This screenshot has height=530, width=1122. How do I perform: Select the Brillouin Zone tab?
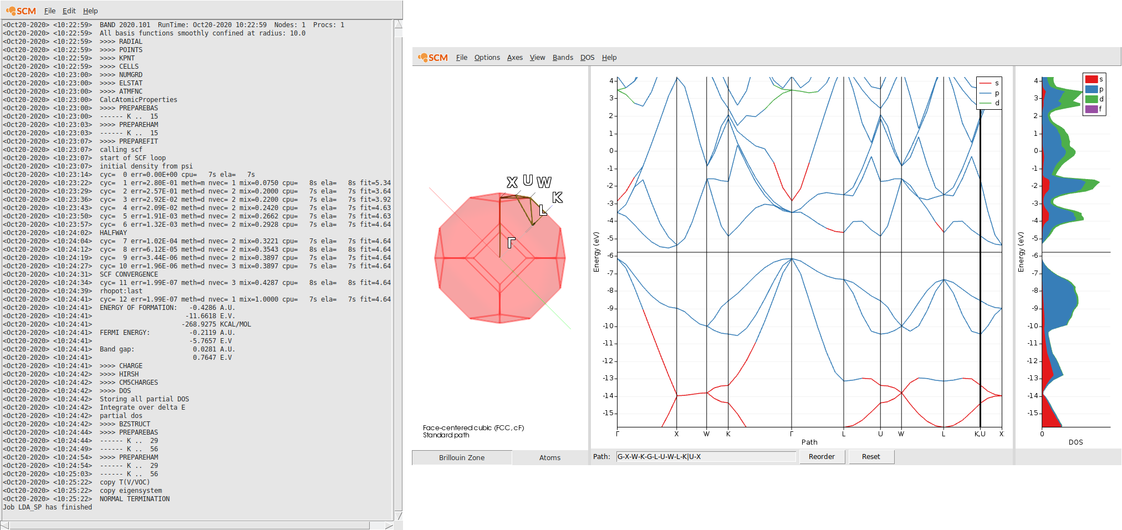[x=461, y=457]
